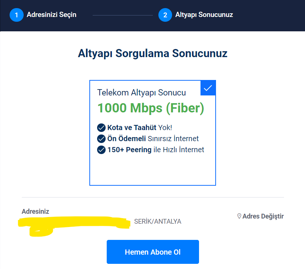The width and height of the screenshot is (305, 269).
Task: Select the Altyapı Sonucunuz step
Action: coord(204,15)
